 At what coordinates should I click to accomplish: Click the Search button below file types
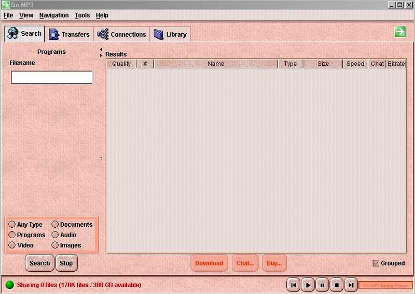coord(40,263)
